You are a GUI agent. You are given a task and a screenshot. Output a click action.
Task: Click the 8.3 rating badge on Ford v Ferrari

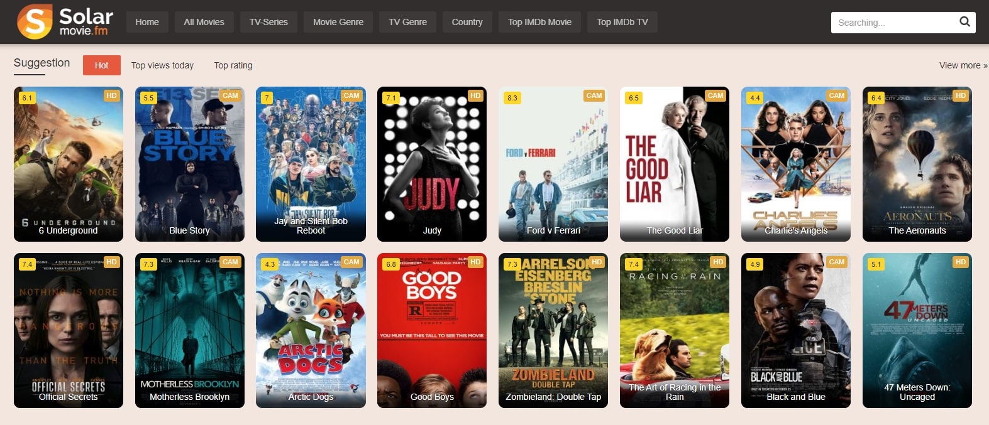512,98
